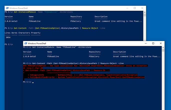Image resolution: width=171 pixels, height=110 pixels.
Task: Close the back Windows PowerShell window
Action: point(142,8)
